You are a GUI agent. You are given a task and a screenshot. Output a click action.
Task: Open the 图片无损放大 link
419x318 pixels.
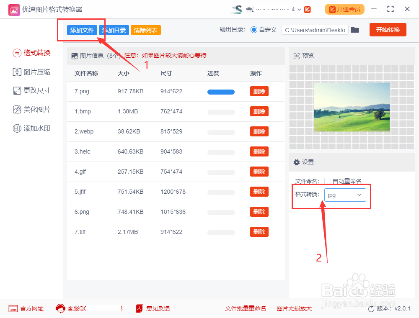point(294,308)
